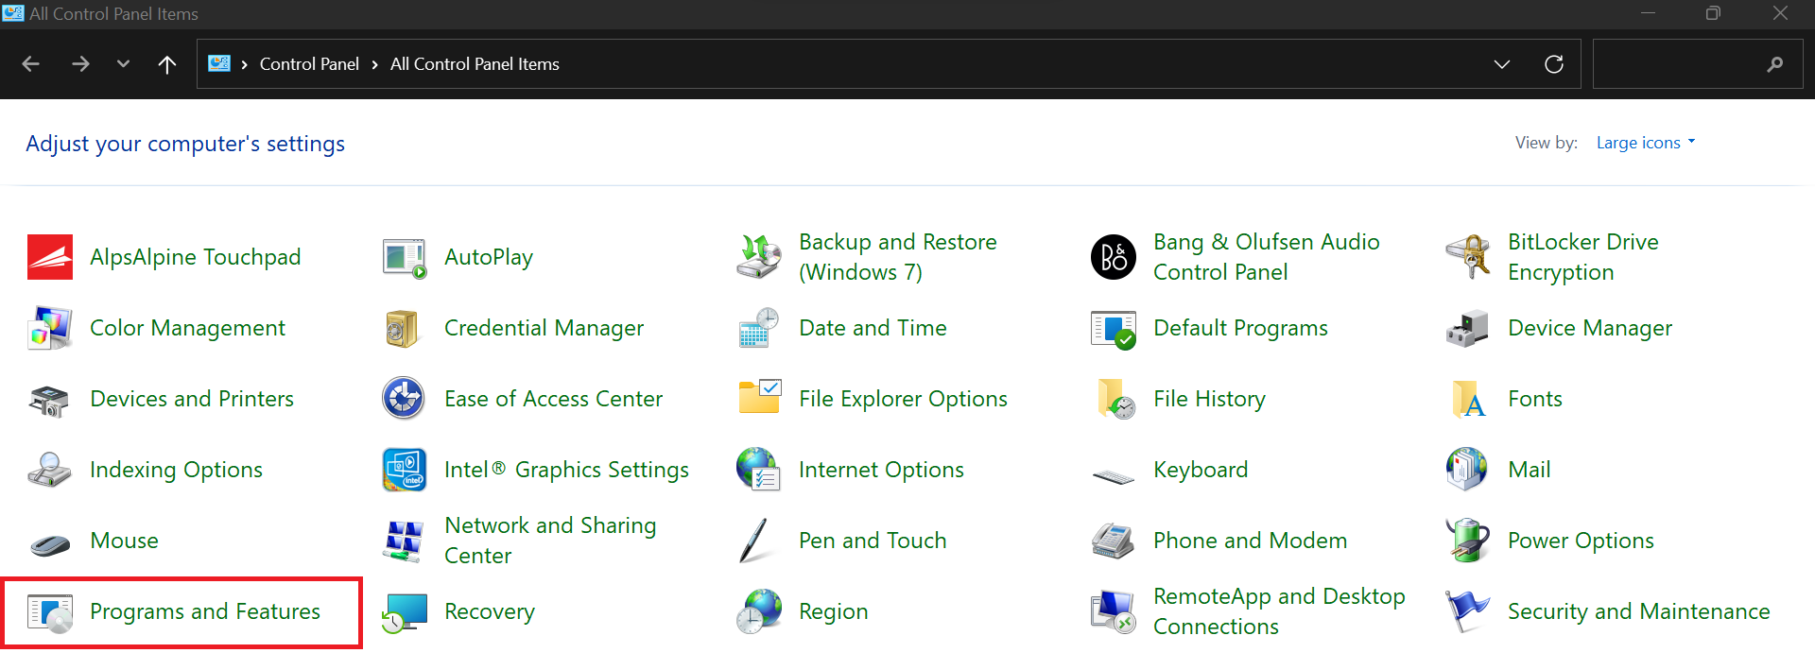Expand chevron after Control Panel breadcrumb

tap(375, 64)
